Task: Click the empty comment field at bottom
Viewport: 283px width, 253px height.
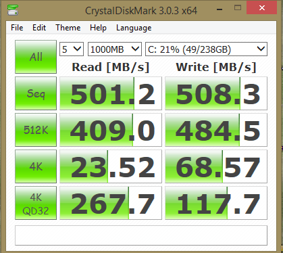Action: click(x=141, y=235)
